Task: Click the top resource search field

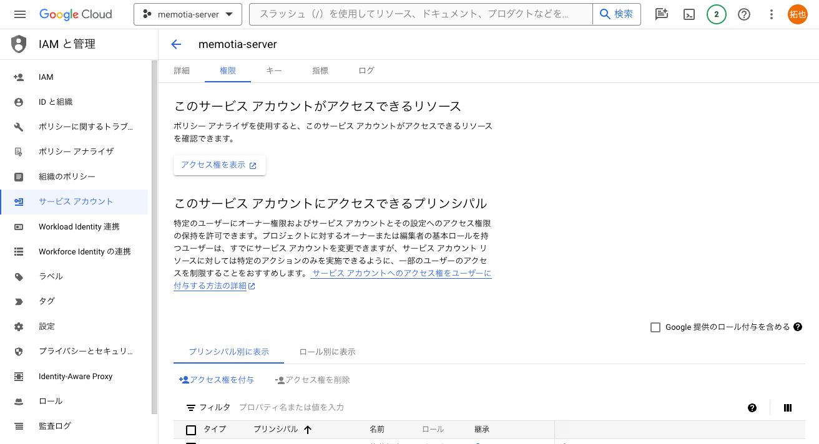Action: click(421, 14)
